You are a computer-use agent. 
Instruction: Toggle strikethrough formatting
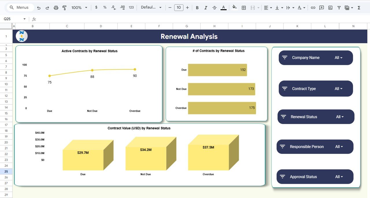tap(214, 8)
